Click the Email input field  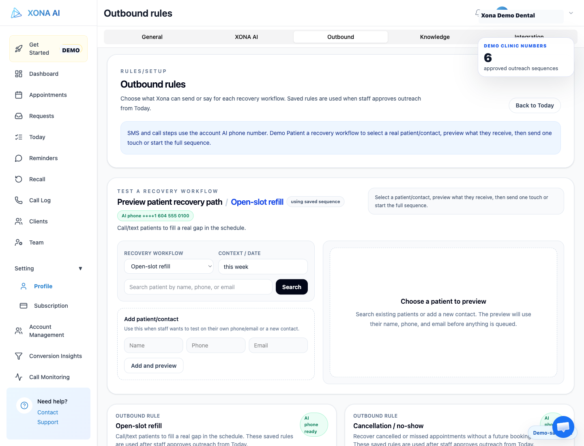[278, 345]
